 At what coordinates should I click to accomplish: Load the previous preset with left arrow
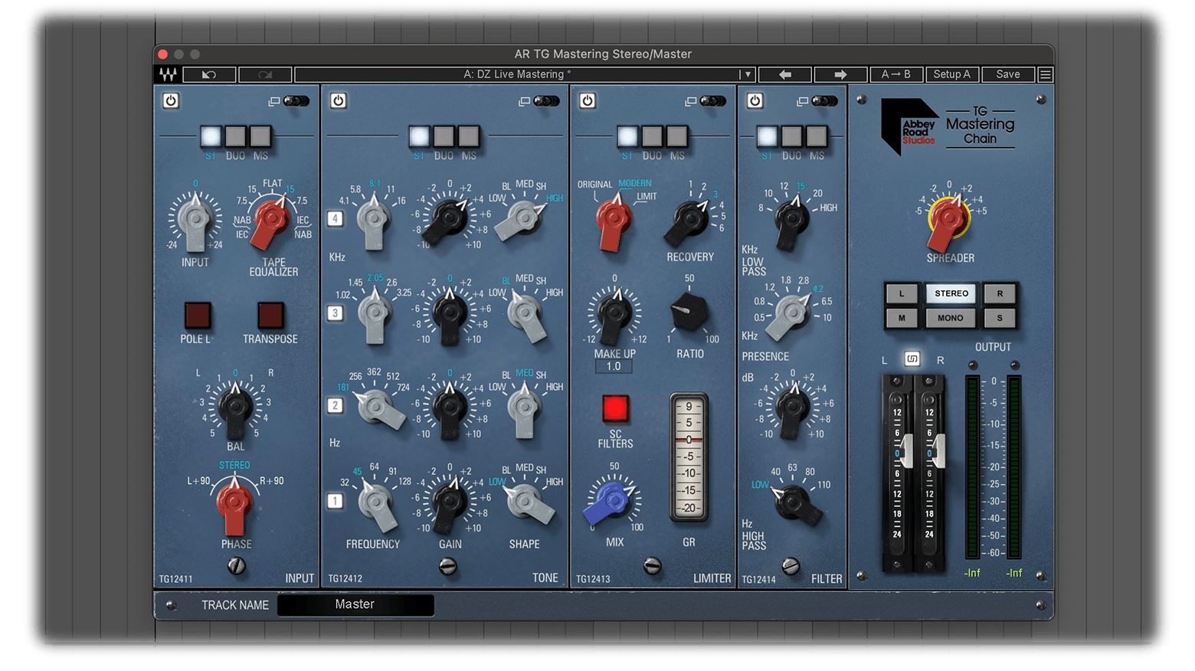click(x=784, y=74)
